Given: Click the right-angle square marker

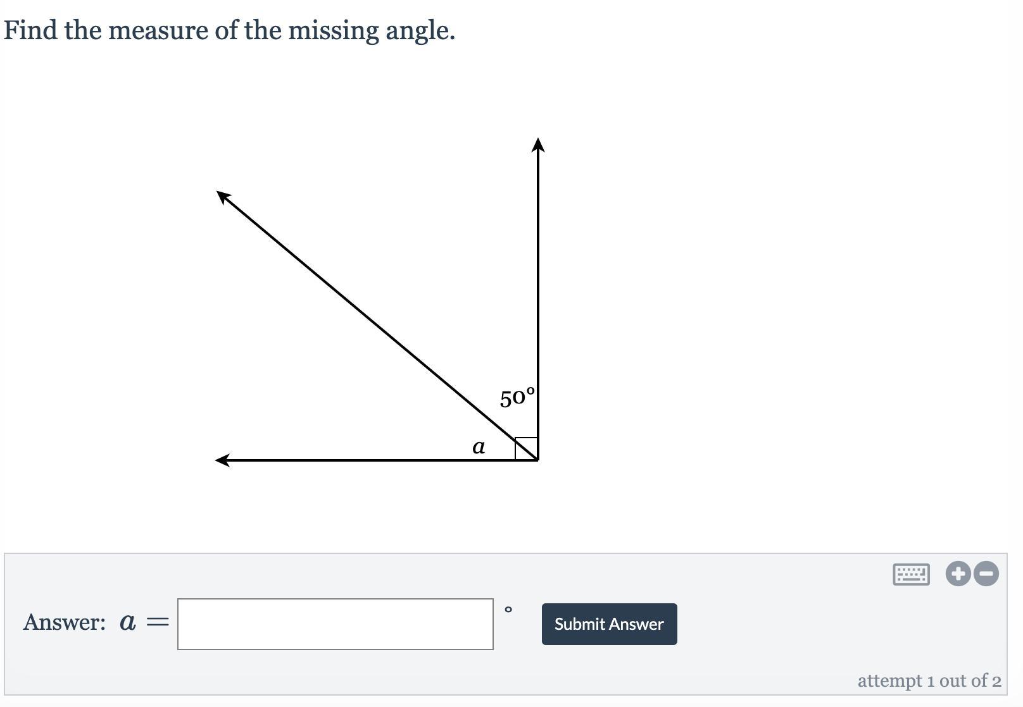Looking at the screenshot, I should (x=526, y=448).
